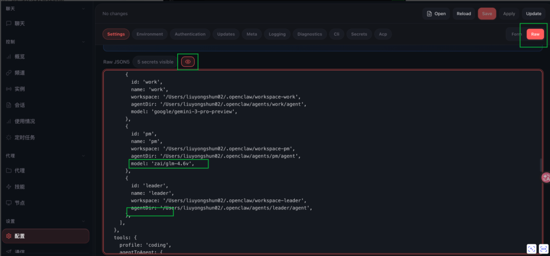Click the line name: 'leader'

[x=153, y=193]
